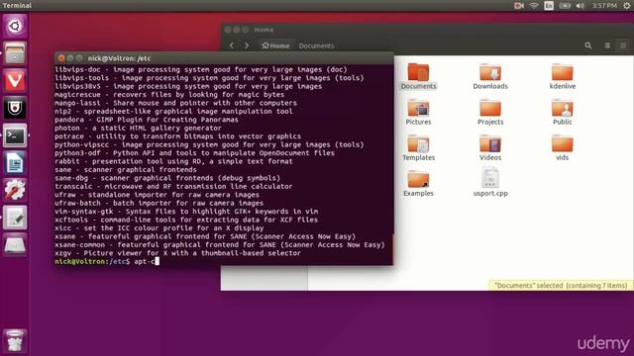The height and width of the screenshot is (356, 634).
Task: Switch Files to list view
Action: 607,45
